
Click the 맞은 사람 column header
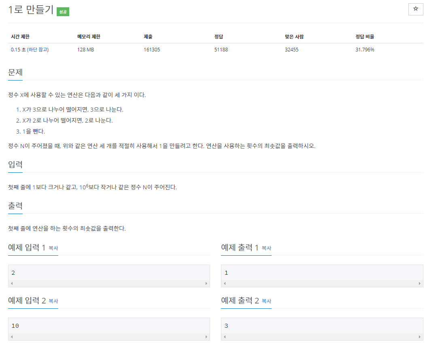[294, 37]
